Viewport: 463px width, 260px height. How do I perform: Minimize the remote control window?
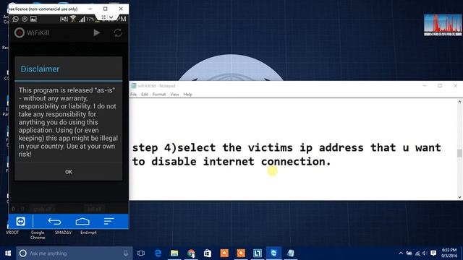click(x=90, y=9)
